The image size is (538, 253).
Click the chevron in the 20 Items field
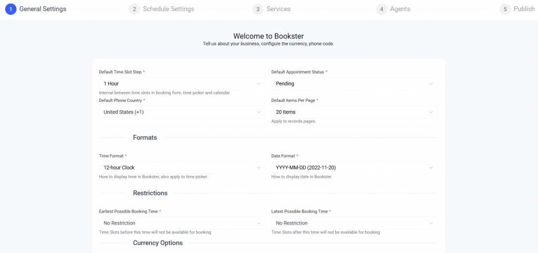[x=431, y=112]
